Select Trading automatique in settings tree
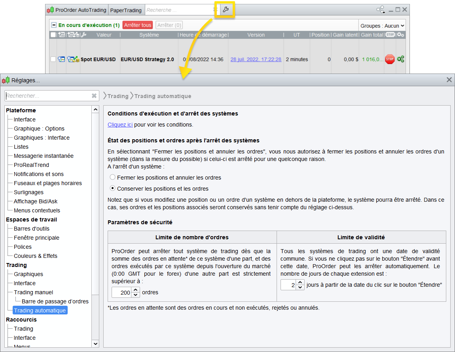Viewport: 455px width, 352px height. (40, 310)
